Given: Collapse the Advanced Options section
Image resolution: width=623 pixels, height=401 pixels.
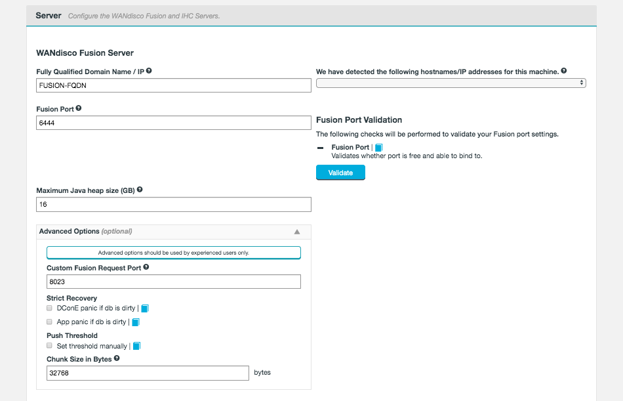Looking at the screenshot, I should point(296,232).
